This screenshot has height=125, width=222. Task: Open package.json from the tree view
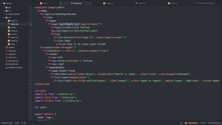click(x=14, y=61)
